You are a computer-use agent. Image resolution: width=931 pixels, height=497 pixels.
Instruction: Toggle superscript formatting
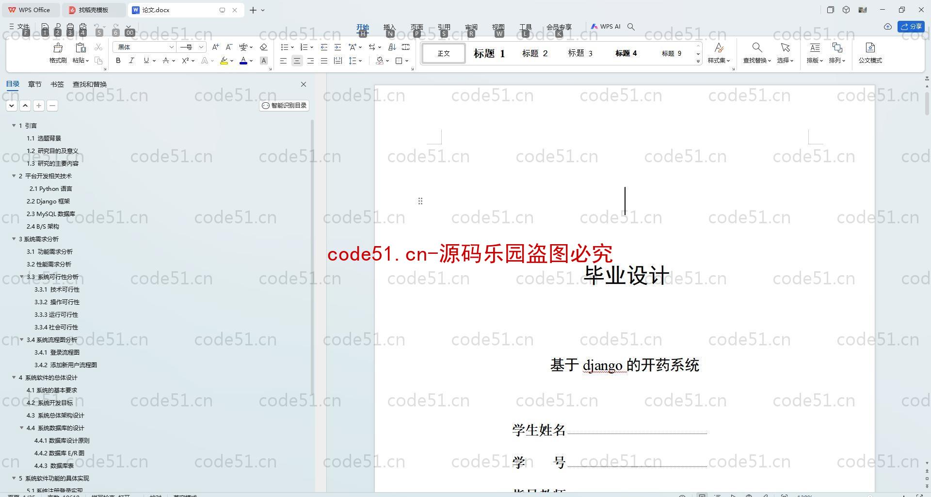185,61
